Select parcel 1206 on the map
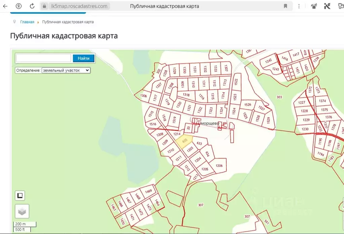Viewport: 344px width, 234px height. 219,166
